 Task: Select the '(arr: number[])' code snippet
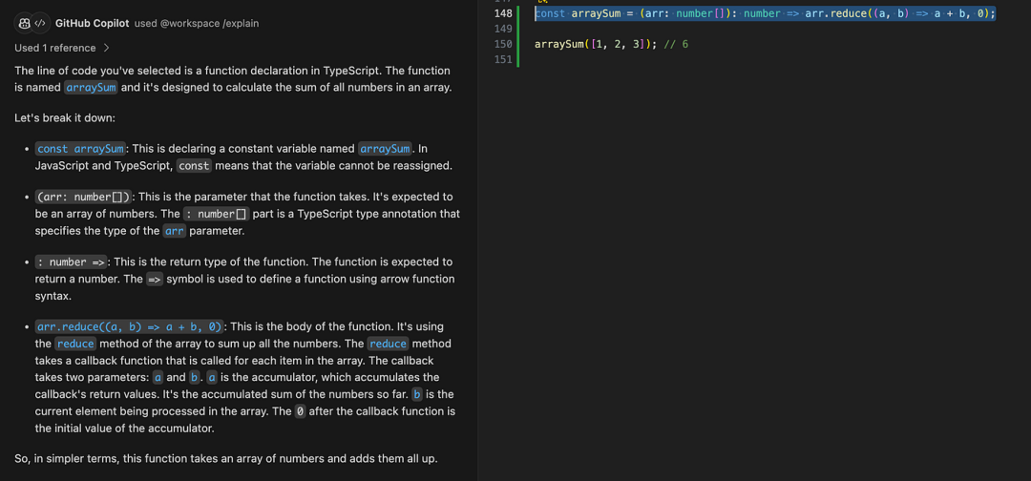(82, 198)
